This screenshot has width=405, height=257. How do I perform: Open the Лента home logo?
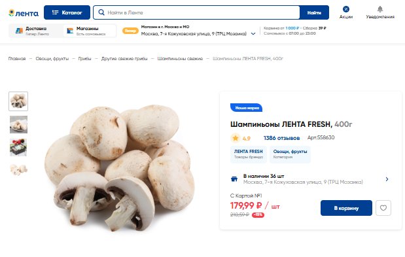pos(24,12)
